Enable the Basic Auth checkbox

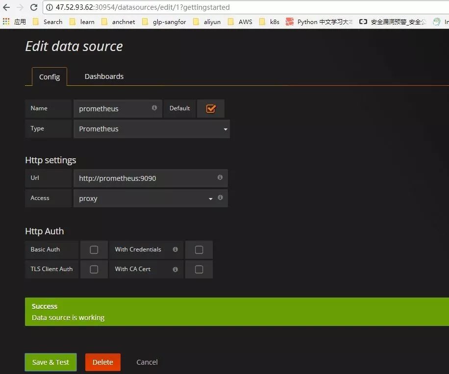pos(94,249)
